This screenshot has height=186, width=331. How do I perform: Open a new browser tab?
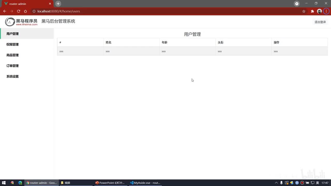pos(58,4)
